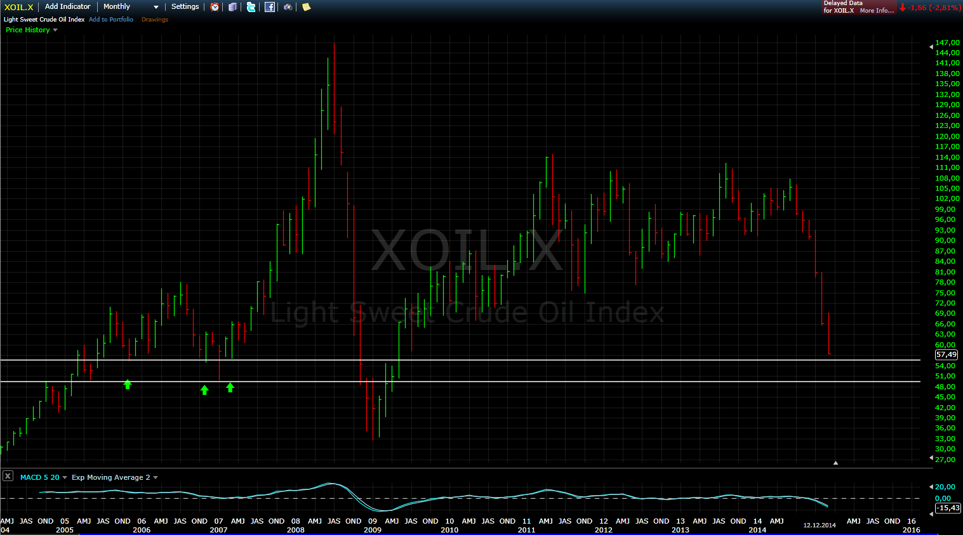Open the Add Indicator menu
Viewport: 963px width, 535px height.
coord(67,6)
